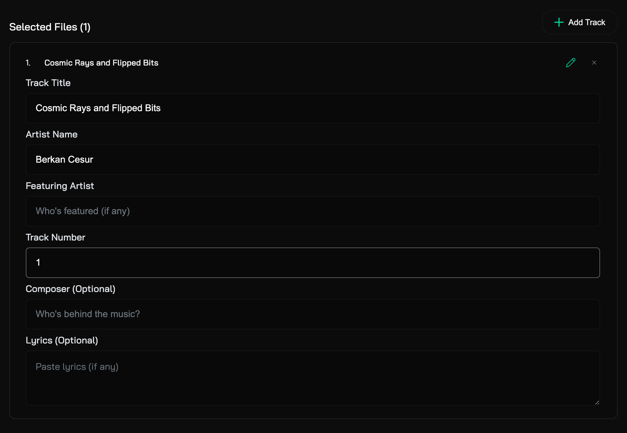Focus the Track Title input field
The height and width of the screenshot is (433, 627).
(313, 108)
